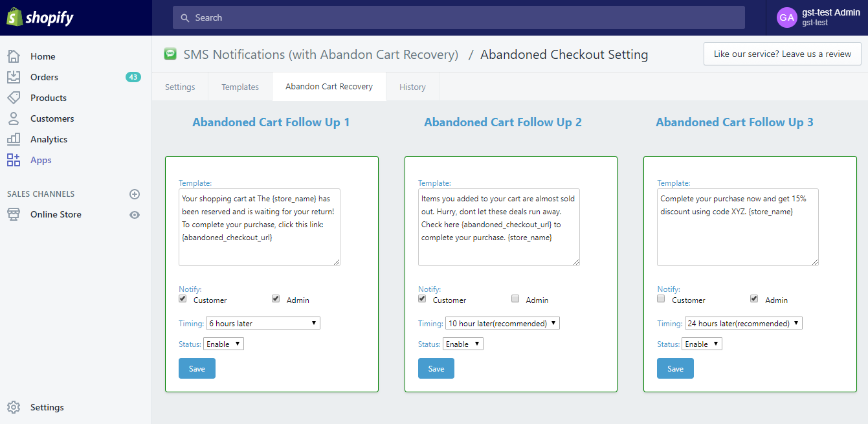Image resolution: width=868 pixels, height=424 pixels.
Task: Click the Follow Up 2 template textarea
Action: 499,227
